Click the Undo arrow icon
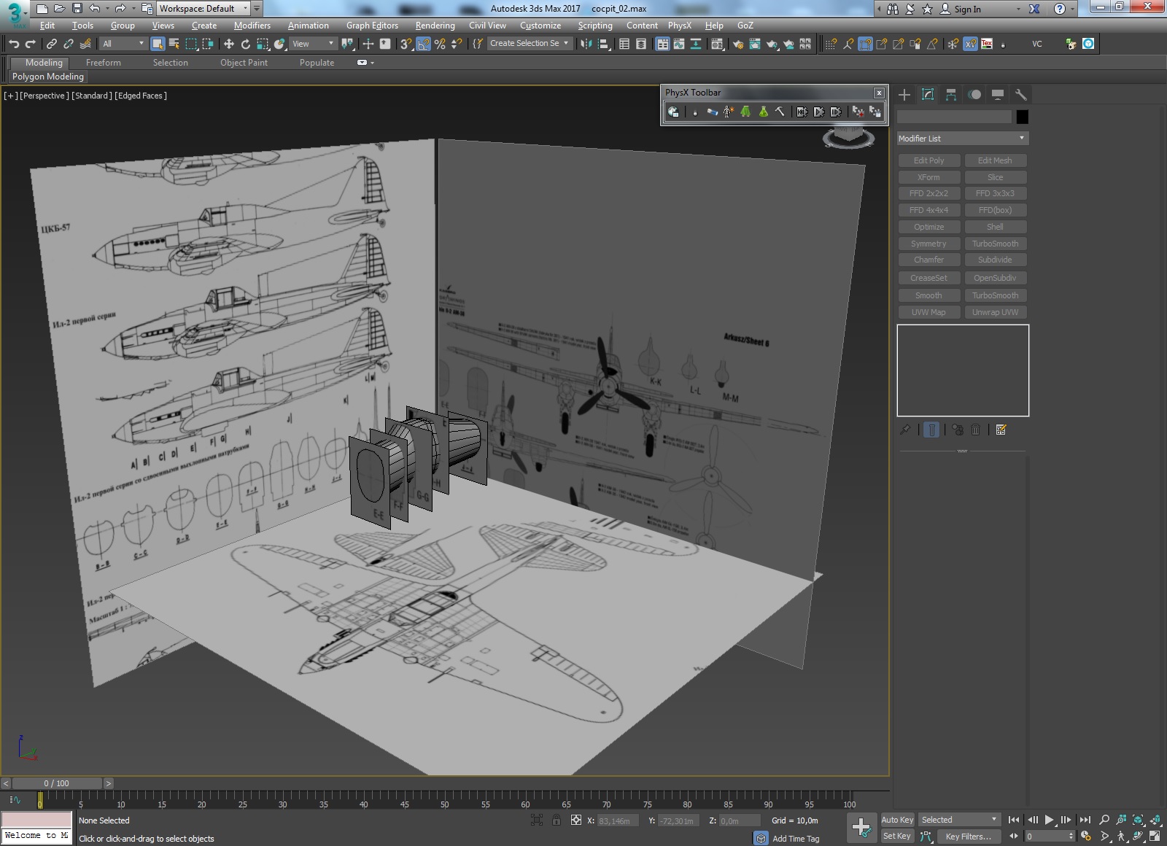Image resolution: width=1167 pixels, height=846 pixels. [14, 44]
